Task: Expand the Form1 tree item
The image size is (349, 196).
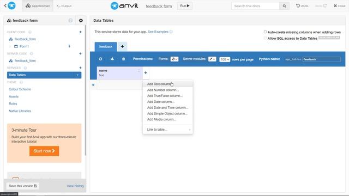Action: click(10, 46)
